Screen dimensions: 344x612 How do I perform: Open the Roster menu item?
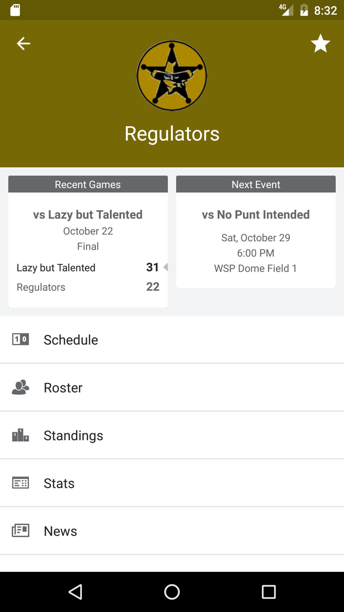pos(63,388)
